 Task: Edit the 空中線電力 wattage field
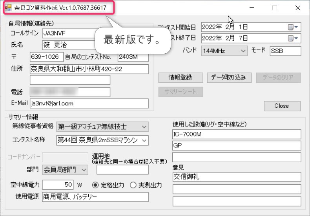pyautogui.click(x=58, y=185)
